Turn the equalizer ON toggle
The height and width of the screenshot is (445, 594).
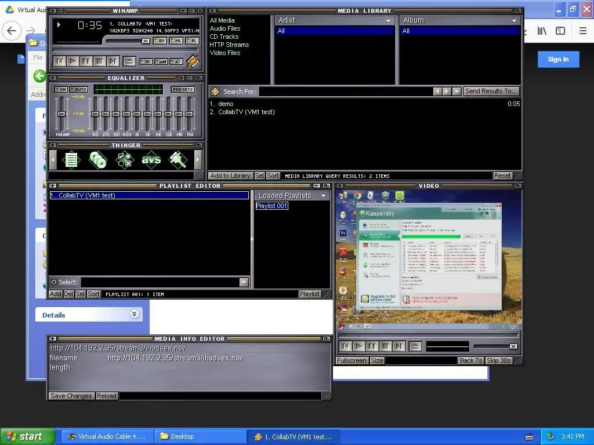[61, 90]
